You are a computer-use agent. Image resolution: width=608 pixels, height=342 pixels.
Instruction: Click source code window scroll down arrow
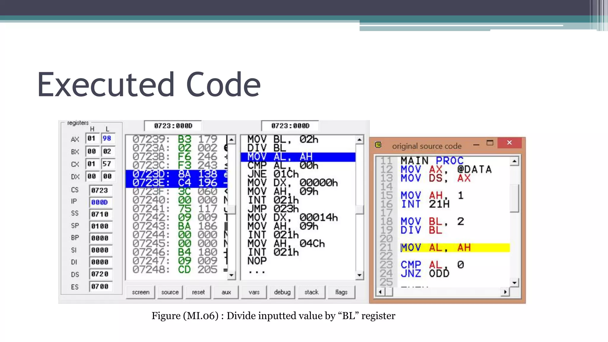[514, 283]
